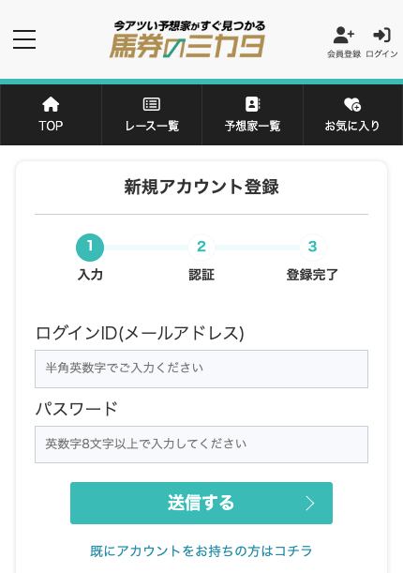Viewport: 403px width, 573px height.
Task: Follow the 既にアカウントをお持ちの方はコチラ link
Action: tap(201, 551)
